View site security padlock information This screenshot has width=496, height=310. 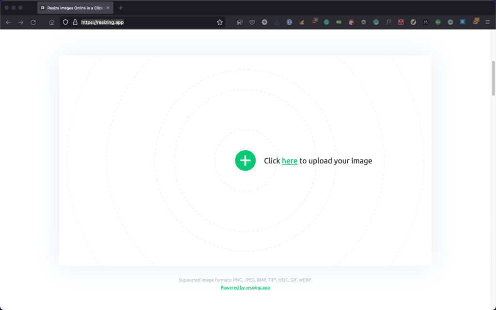(x=75, y=22)
